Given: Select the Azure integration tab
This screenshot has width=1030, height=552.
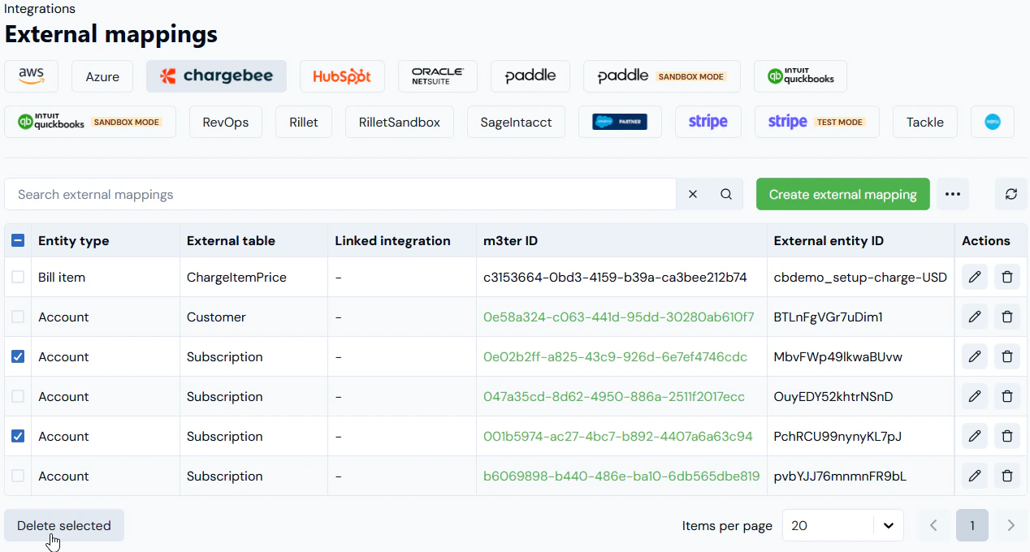Looking at the screenshot, I should click(x=102, y=76).
